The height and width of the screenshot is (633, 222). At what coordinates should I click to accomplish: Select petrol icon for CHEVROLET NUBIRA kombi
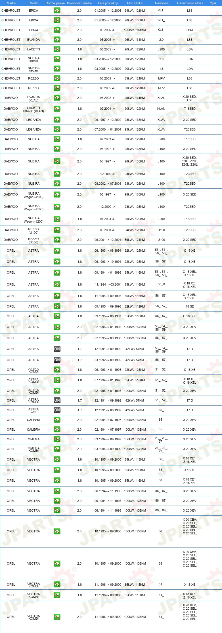pyautogui.click(x=57, y=59)
